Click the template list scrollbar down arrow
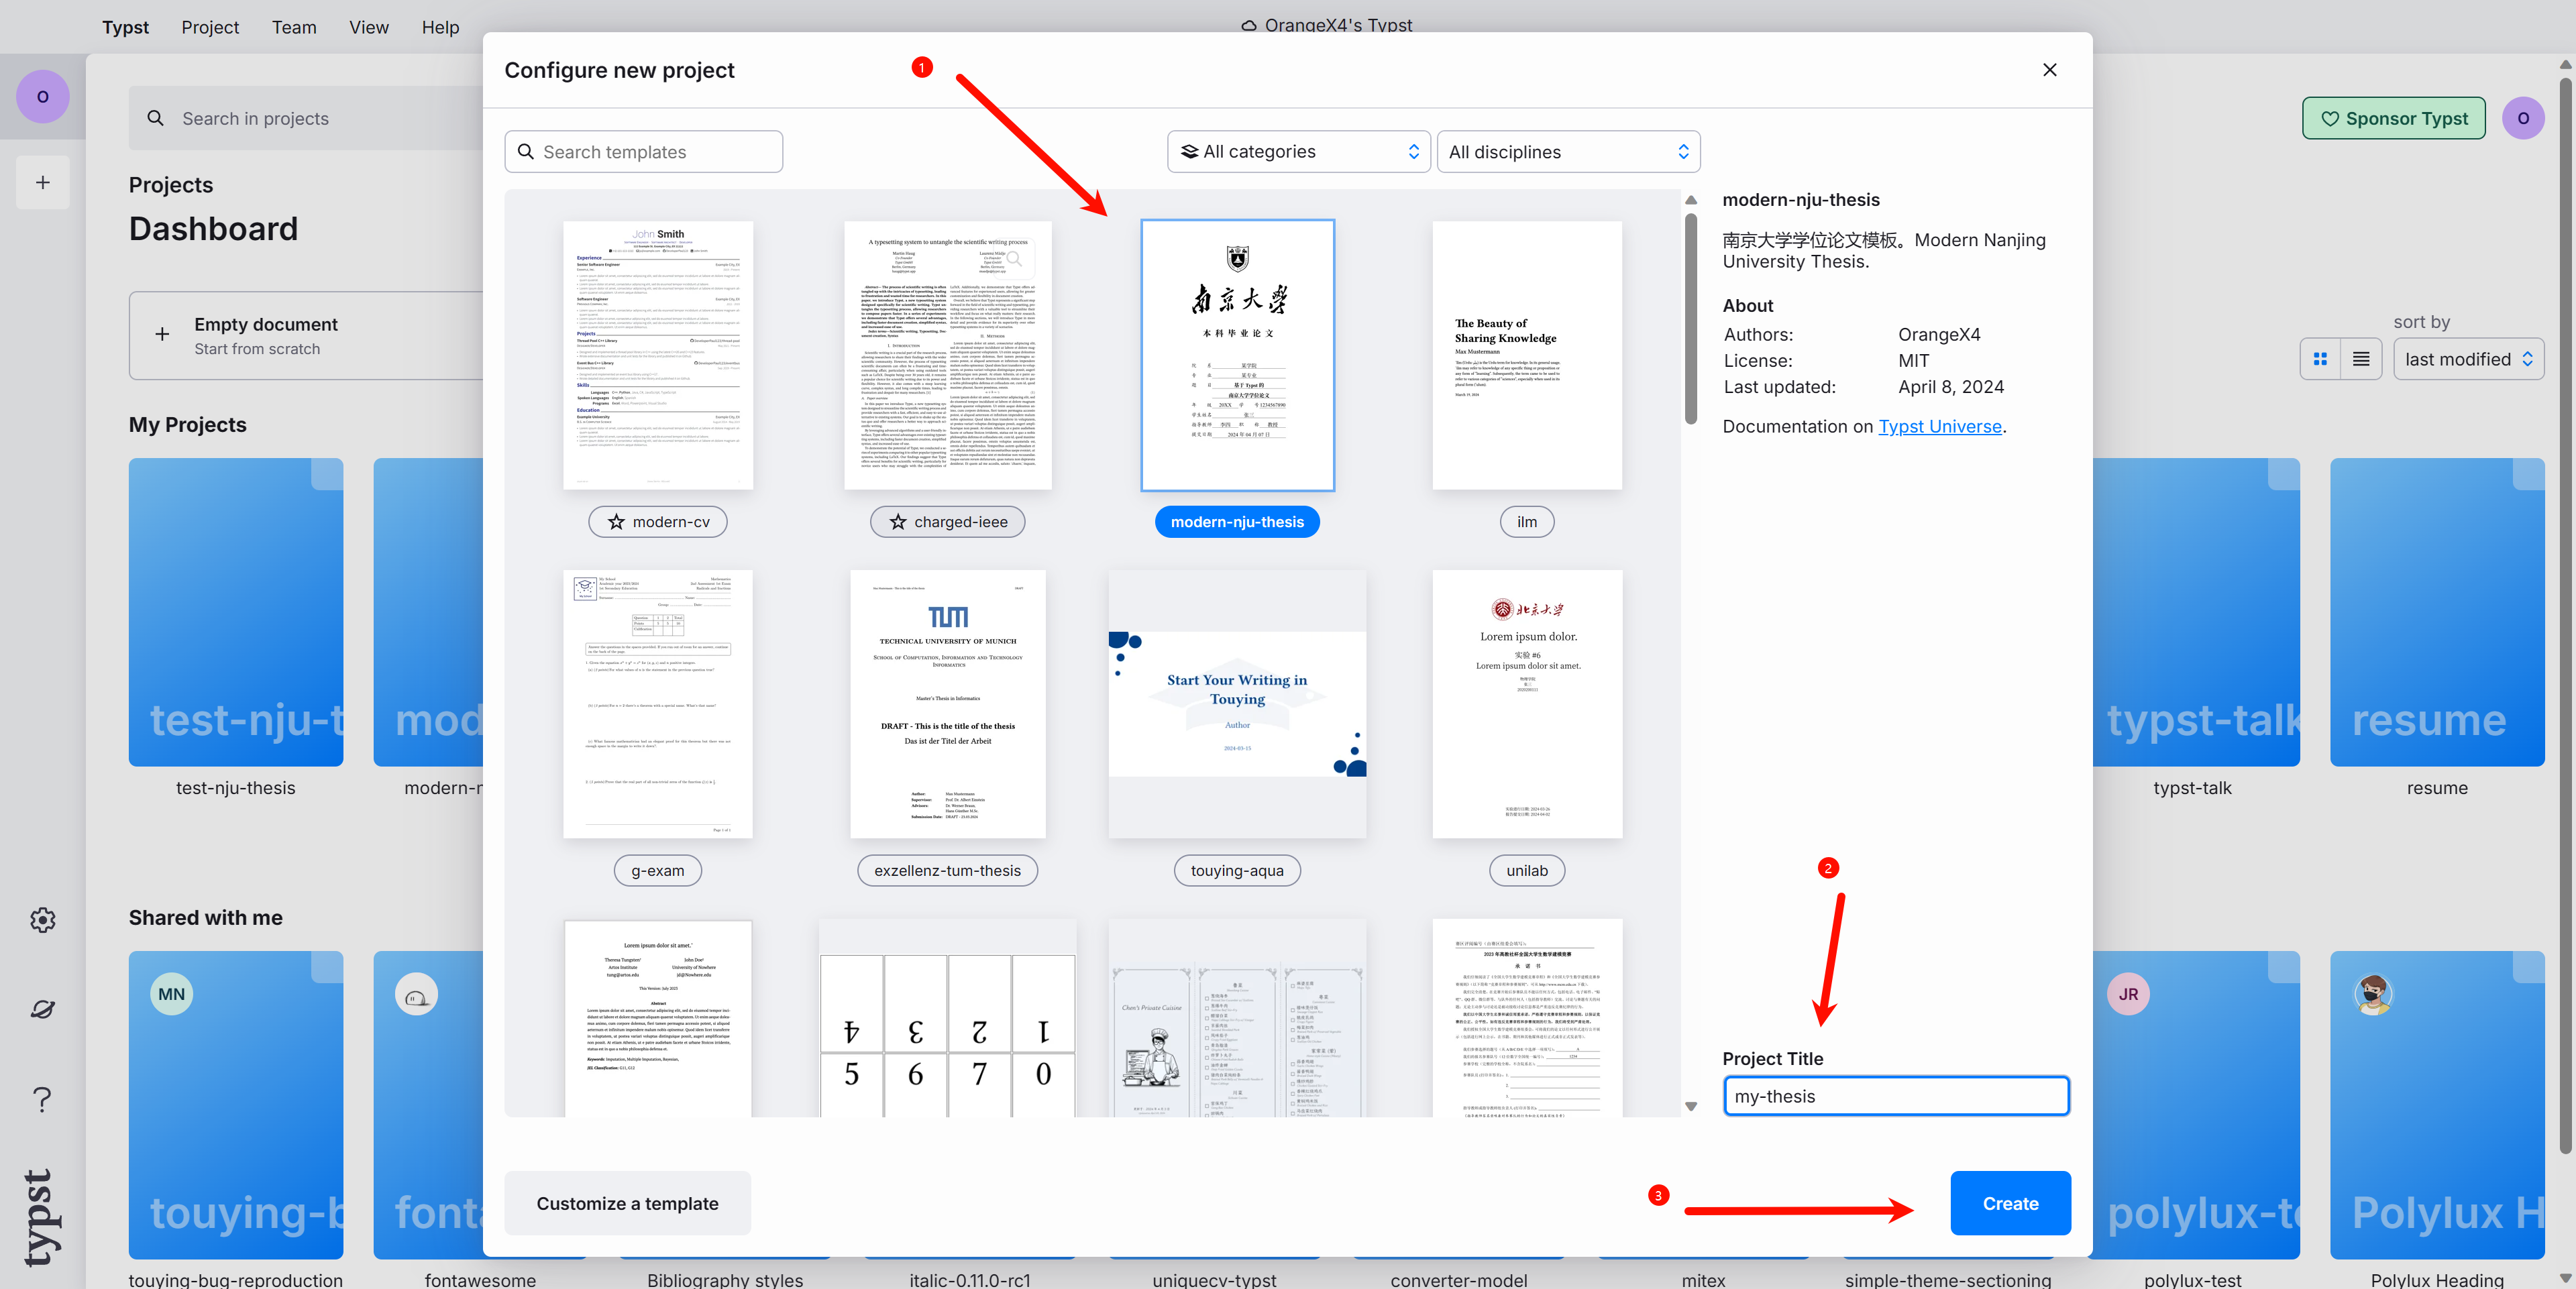Viewport: 2576px width, 1289px height. pyautogui.click(x=1691, y=1106)
